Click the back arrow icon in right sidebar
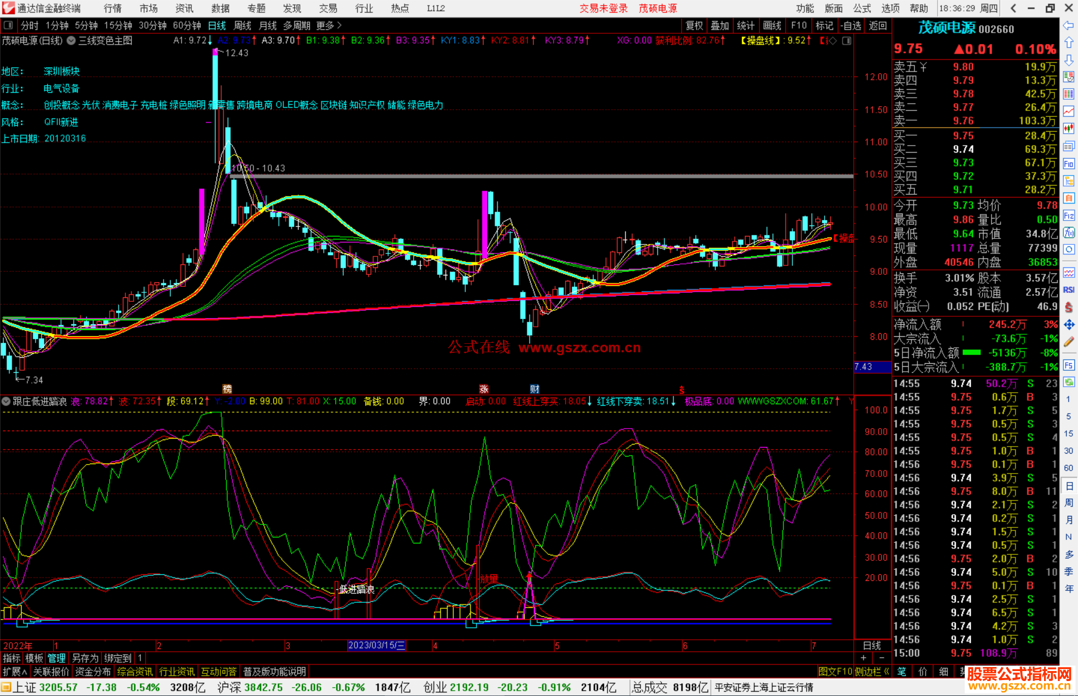Screen dimensions: 1078x696 [1069, 25]
